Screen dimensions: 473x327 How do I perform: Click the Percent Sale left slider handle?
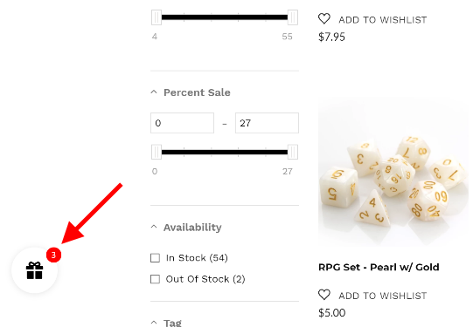pos(157,152)
